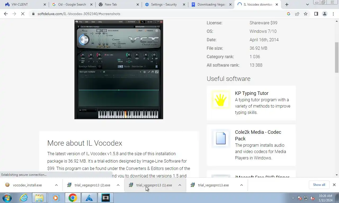Screen dimensions: 339x203
Task: Show hidden system tray icons
Action: pyautogui.click(x=293, y=198)
